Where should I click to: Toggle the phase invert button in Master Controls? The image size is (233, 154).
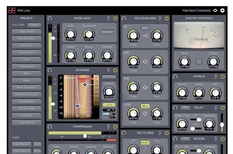coord(199,62)
